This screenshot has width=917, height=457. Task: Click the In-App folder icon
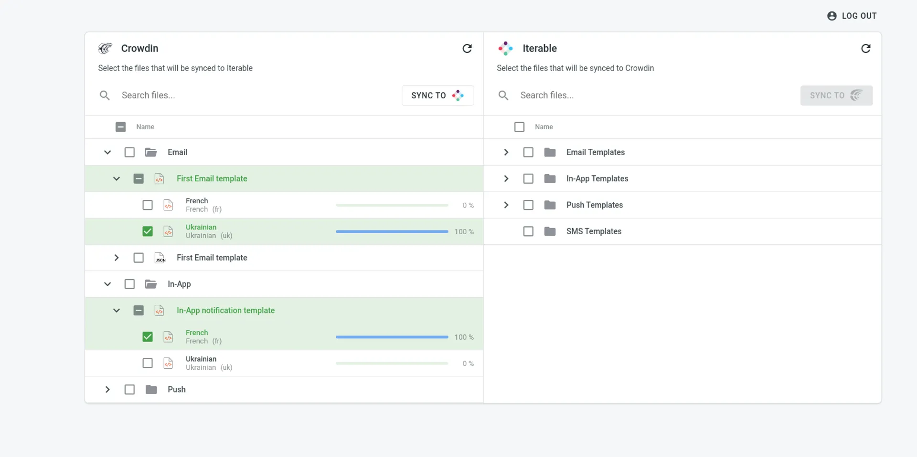pos(151,284)
